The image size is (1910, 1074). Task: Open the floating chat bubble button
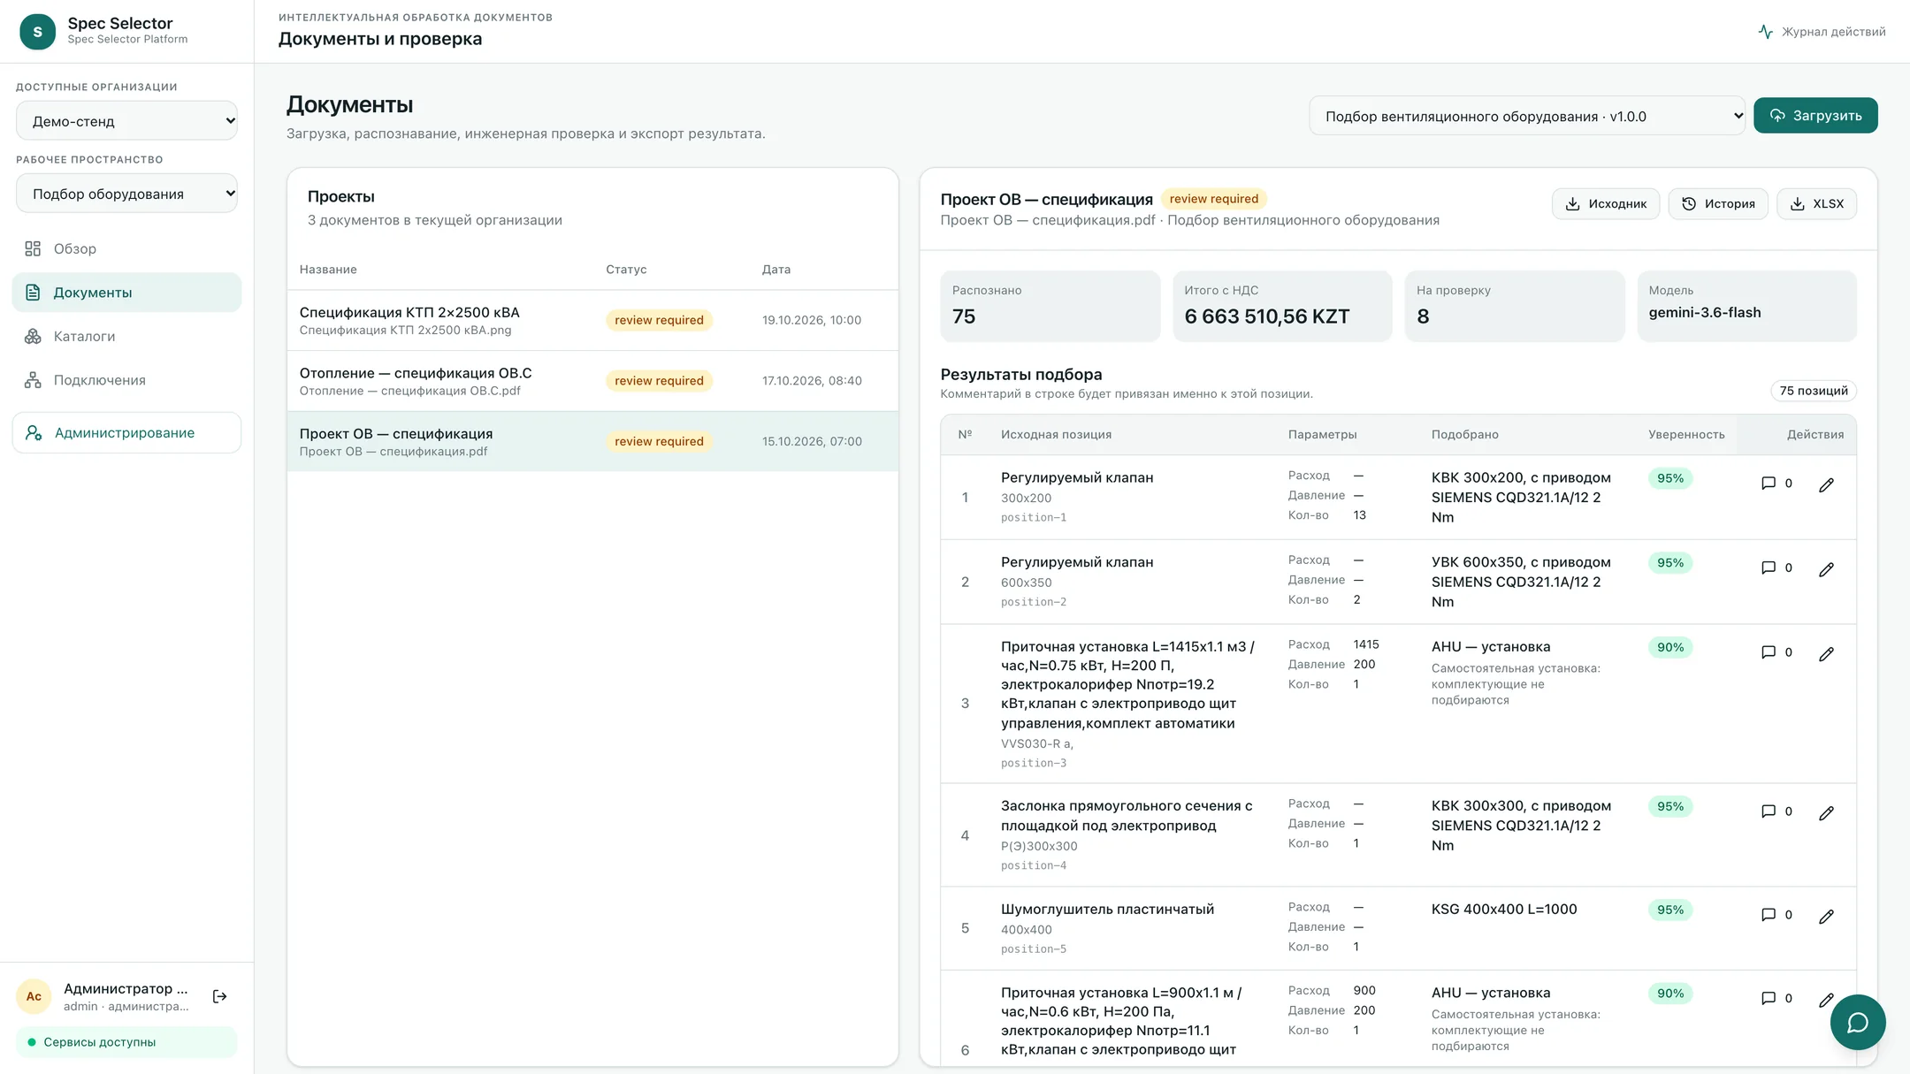1858,1022
